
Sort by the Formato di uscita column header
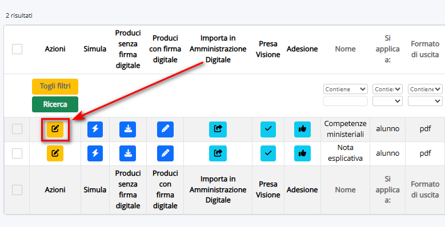coord(425,49)
